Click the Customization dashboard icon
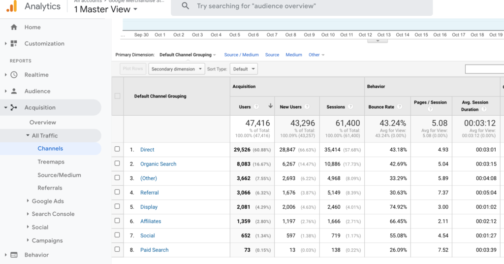 [x=14, y=43]
